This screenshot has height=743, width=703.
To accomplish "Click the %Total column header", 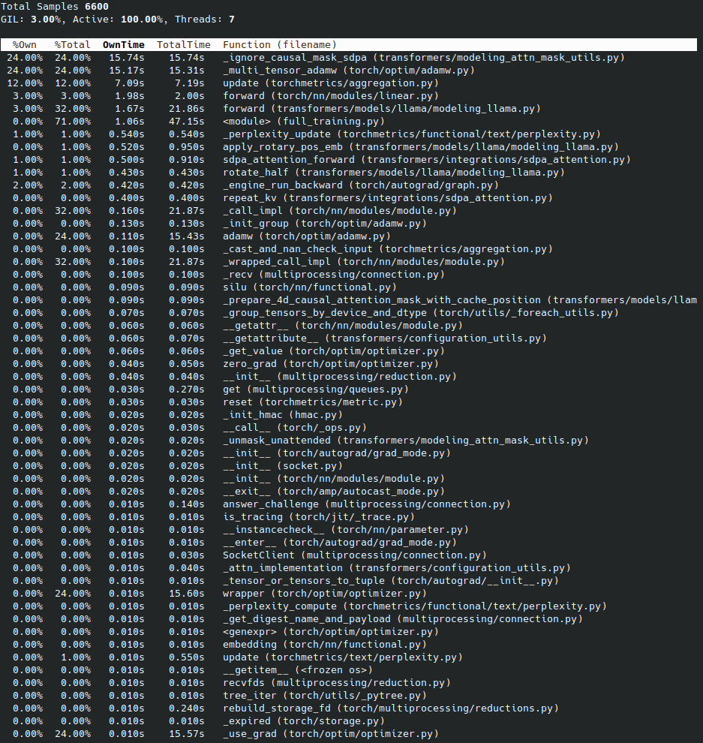I will [x=73, y=45].
